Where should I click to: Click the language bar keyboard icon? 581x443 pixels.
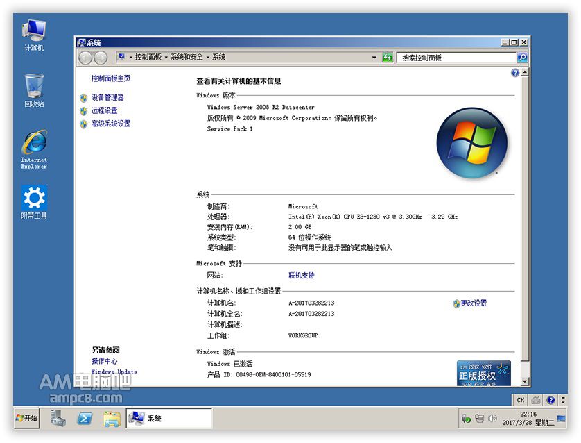point(535,400)
